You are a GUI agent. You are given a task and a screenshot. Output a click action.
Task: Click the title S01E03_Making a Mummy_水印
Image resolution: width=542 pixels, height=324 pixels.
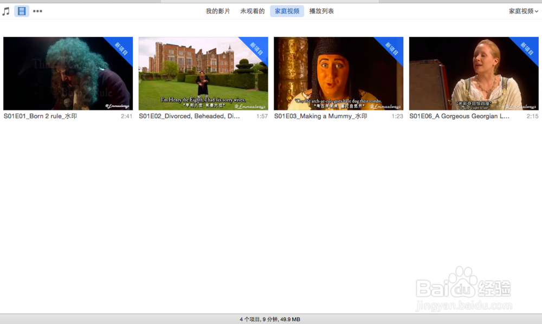point(320,116)
